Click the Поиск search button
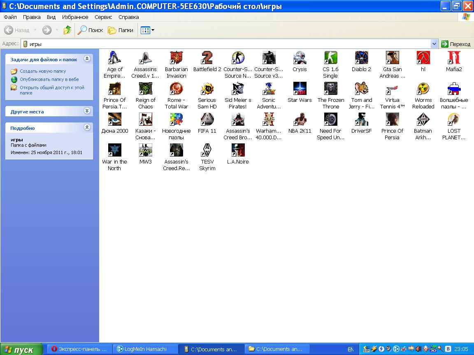Image resolution: width=474 pixels, height=355 pixels. tap(91, 30)
